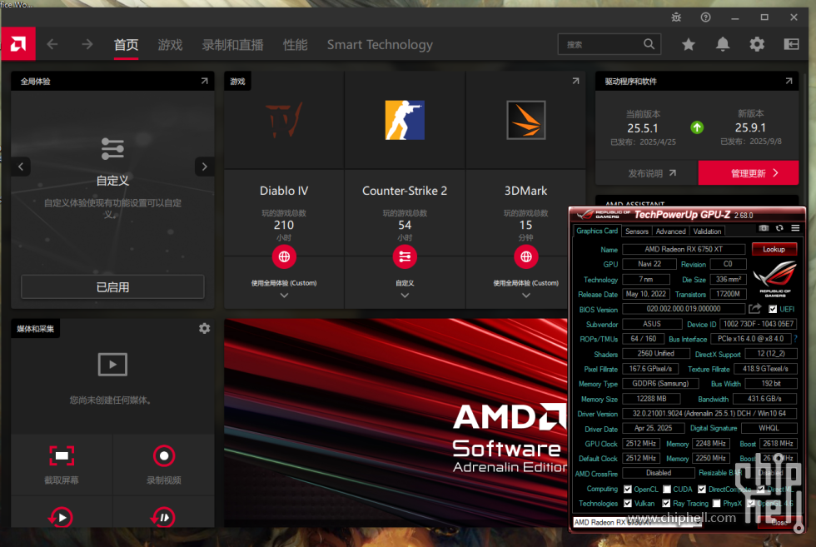Go back with the left arrow navigation icon
The image size is (816, 547).
pos(52,44)
